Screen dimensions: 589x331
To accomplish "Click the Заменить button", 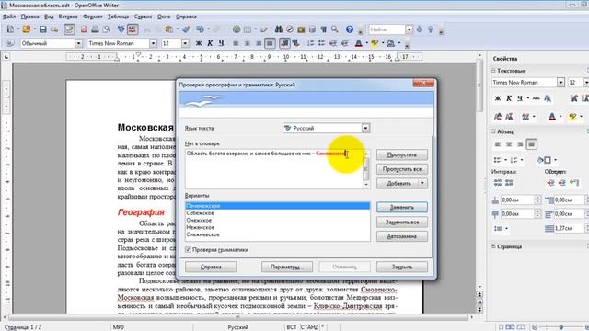I will [402, 207].
